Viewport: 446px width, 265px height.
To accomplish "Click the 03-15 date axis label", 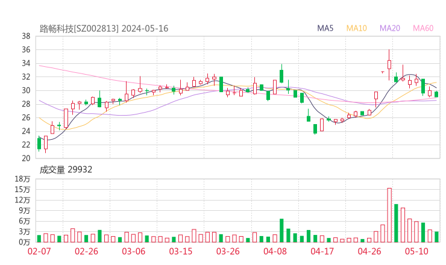I will pyautogui.click(x=181, y=251).
